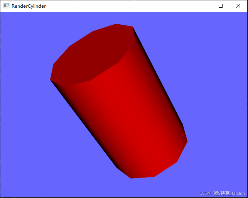Minimize the RenderCylinder window
The height and width of the screenshot is (198, 248).
(203, 6)
